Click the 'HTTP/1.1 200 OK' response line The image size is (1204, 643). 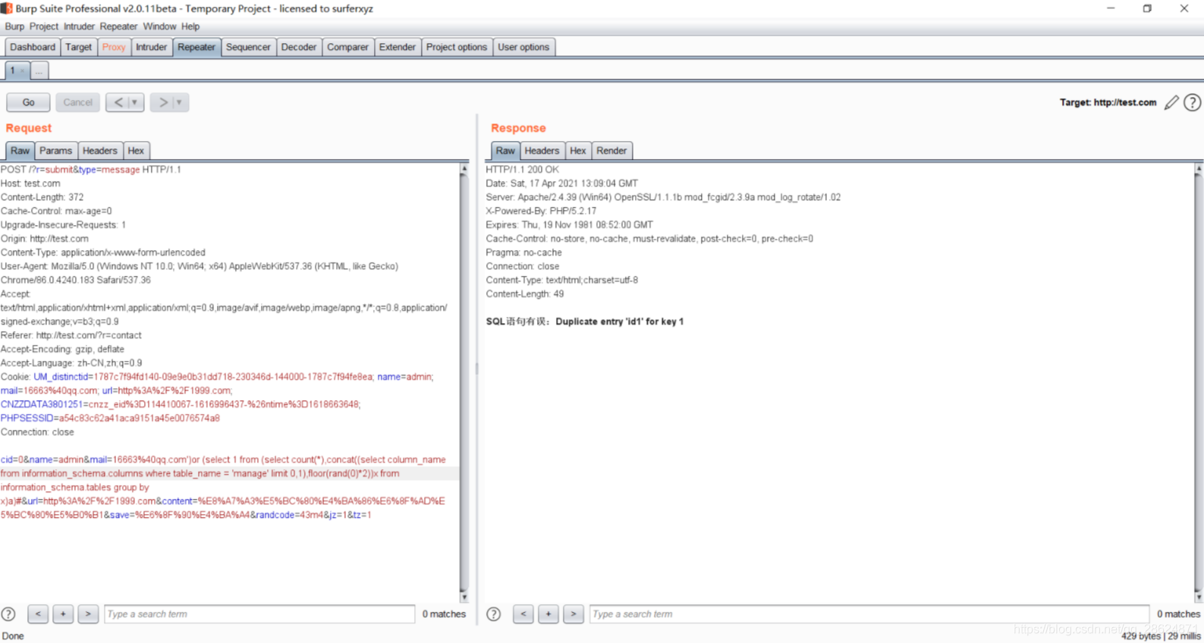tap(522, 170)
